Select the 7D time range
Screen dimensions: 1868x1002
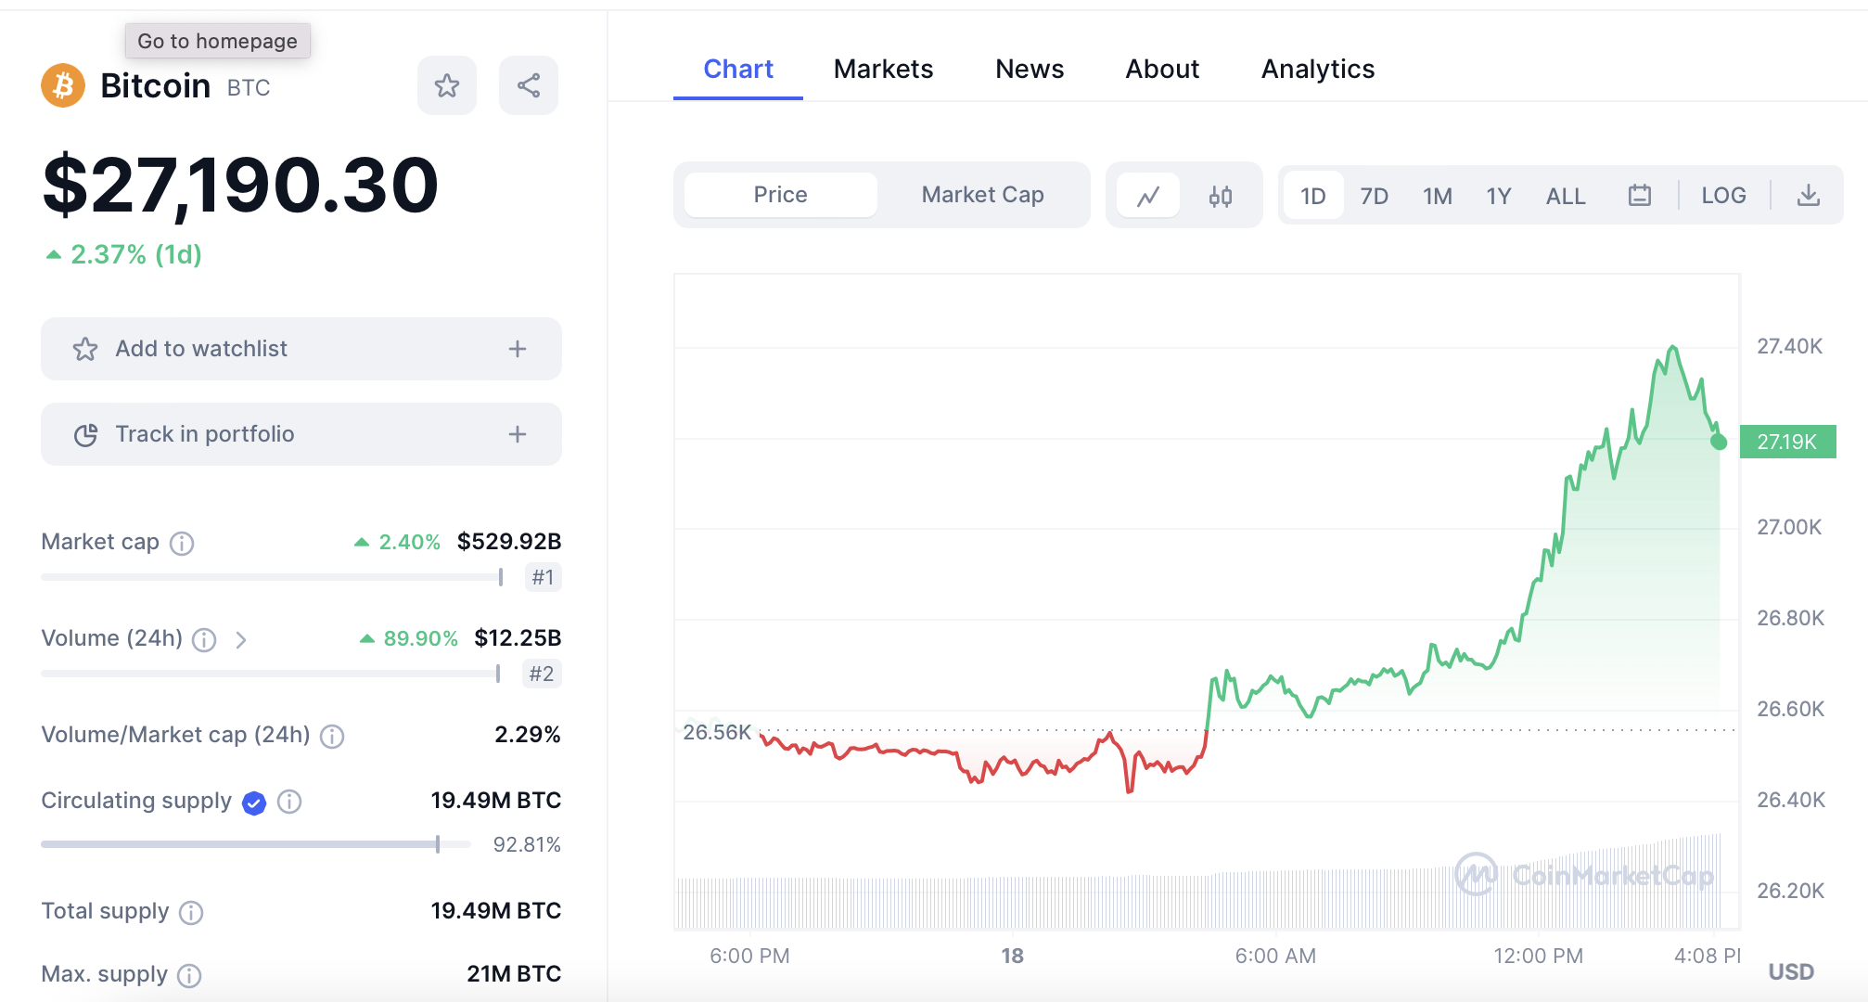[1374, 196]
